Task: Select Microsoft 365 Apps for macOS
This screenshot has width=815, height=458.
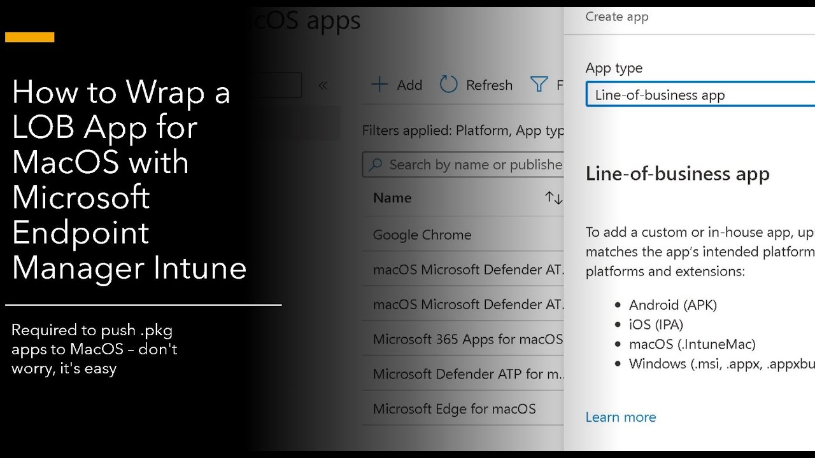Action: pyautogui.click(x=464, y=339)
